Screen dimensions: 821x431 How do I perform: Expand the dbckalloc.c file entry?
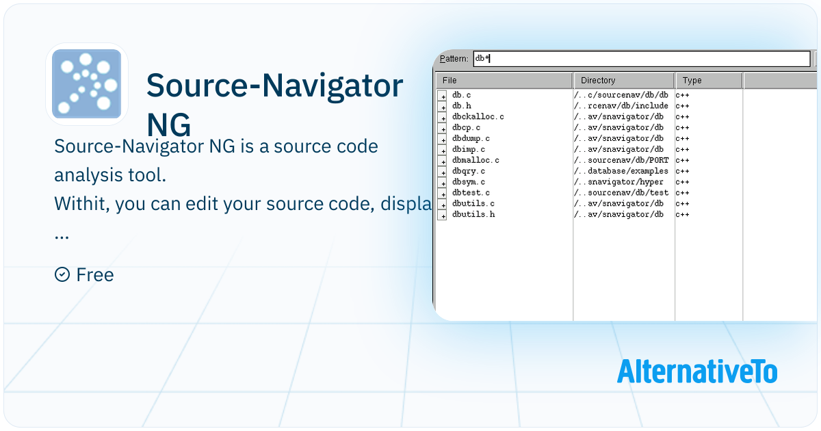[443, 118]
